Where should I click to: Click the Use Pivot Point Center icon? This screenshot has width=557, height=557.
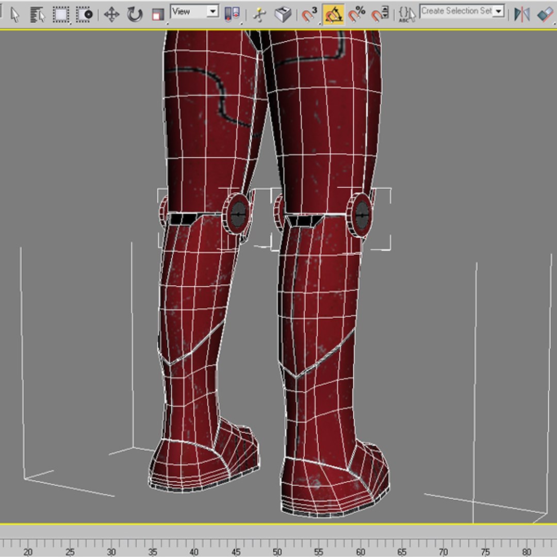(x=233, y=14)
